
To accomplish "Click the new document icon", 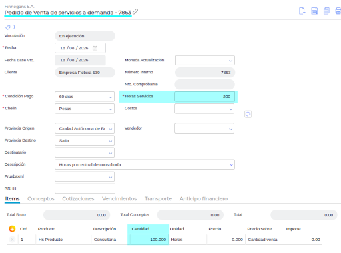I will tap(302, 11).
